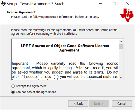Click the "Important - Please carefully read" paragraph
135x110 pixels.
click(65, 70)
